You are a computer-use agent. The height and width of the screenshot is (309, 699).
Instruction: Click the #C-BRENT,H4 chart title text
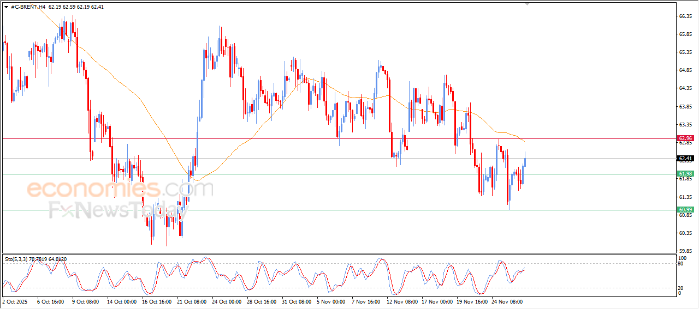[x=28, y=7]
